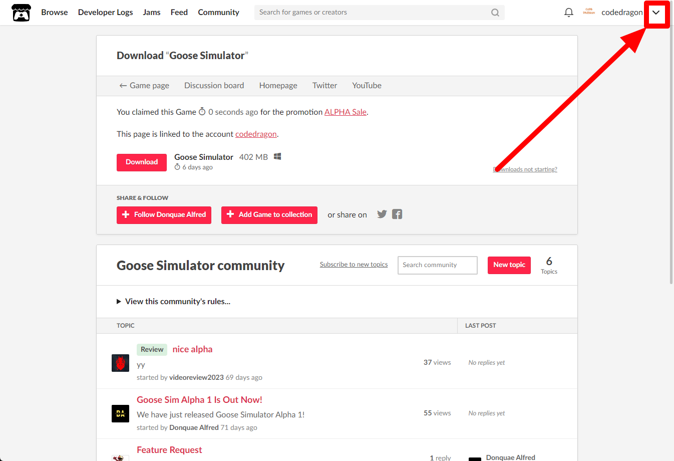
Task: Click the 6 Topics counter
Action: [x=549, y=265]
